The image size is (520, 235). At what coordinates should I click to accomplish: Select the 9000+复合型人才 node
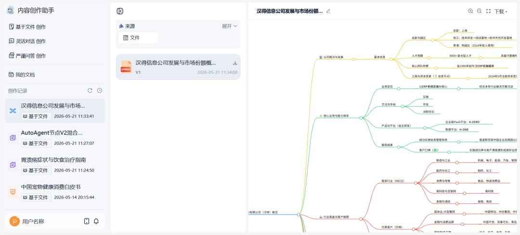(x=460, y=56)
